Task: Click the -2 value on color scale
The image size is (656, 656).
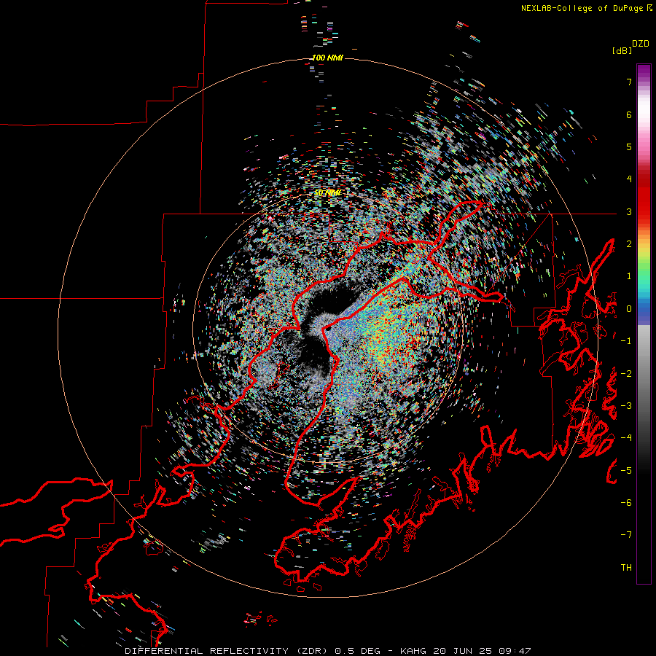Action: (x=626, y=374)
